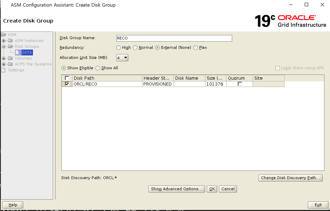Expand the Volumes tree node
Viewport: 330px width, 211px height.
tap(3, 58)
